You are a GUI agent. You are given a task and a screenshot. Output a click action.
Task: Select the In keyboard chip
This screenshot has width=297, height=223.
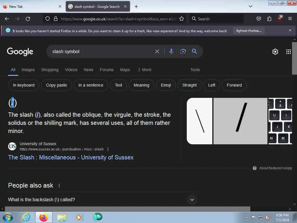(24, 85)
